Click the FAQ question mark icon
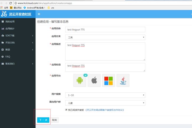The image size is (192, 128). [3, 56]
